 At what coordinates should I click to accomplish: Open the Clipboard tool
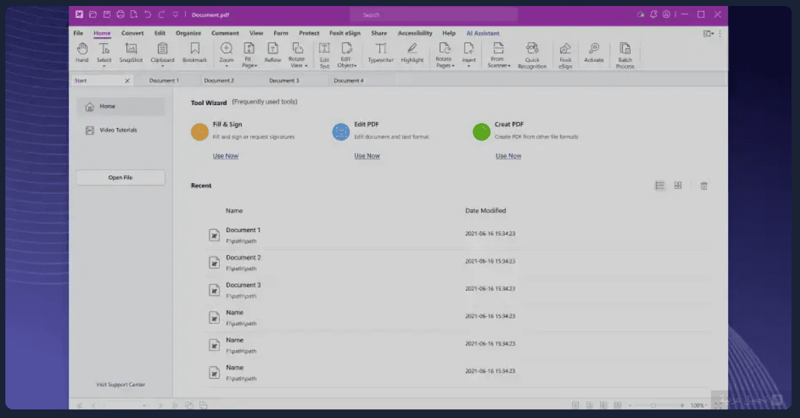163,53
